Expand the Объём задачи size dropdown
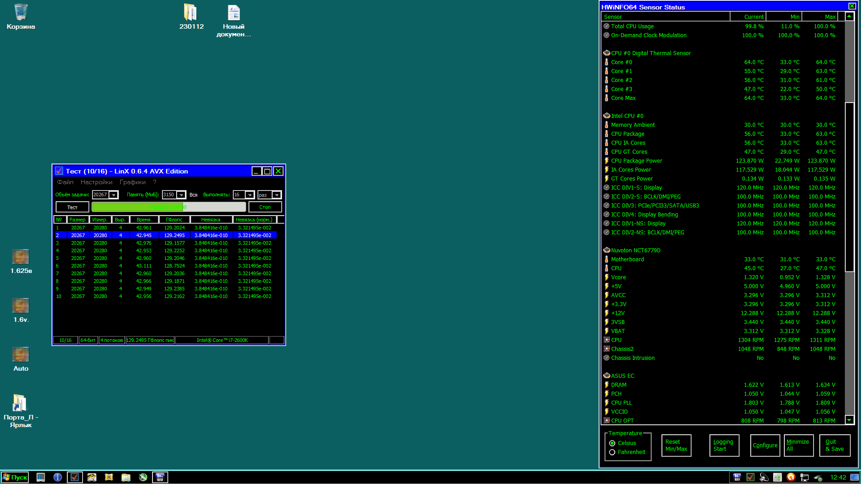This screenshot has height=484, width=861. [114, 195]
